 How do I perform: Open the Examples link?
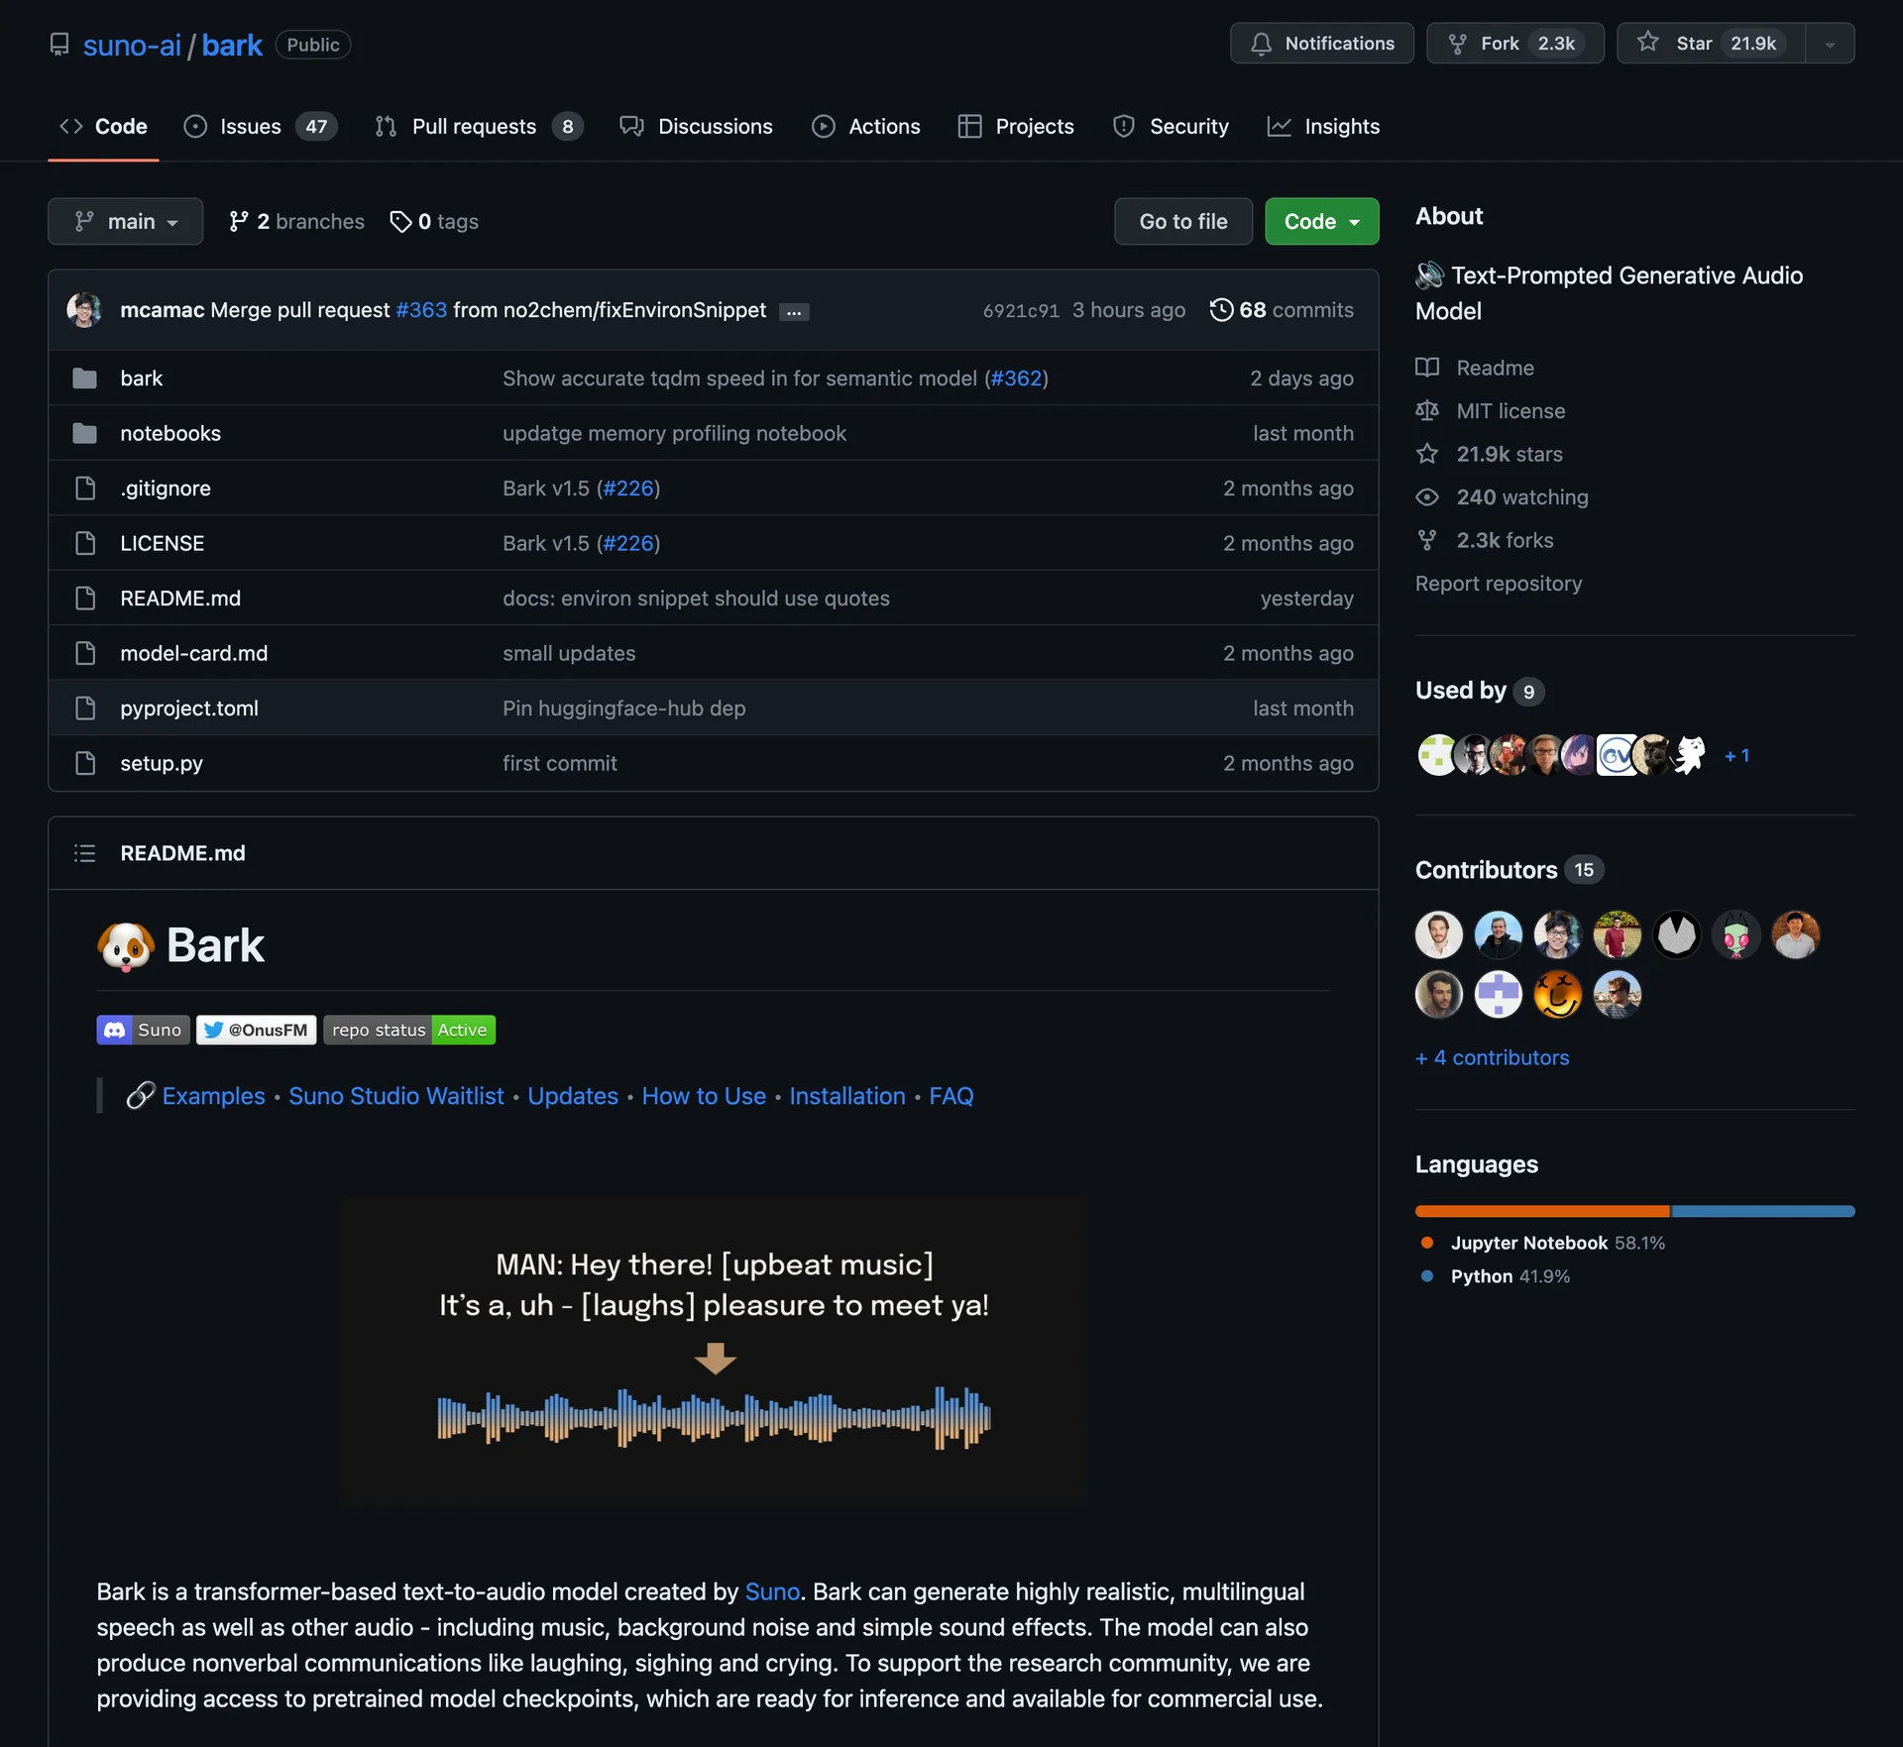tap(213, 1097)
